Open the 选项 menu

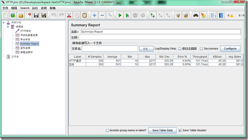tap(44, 8)
